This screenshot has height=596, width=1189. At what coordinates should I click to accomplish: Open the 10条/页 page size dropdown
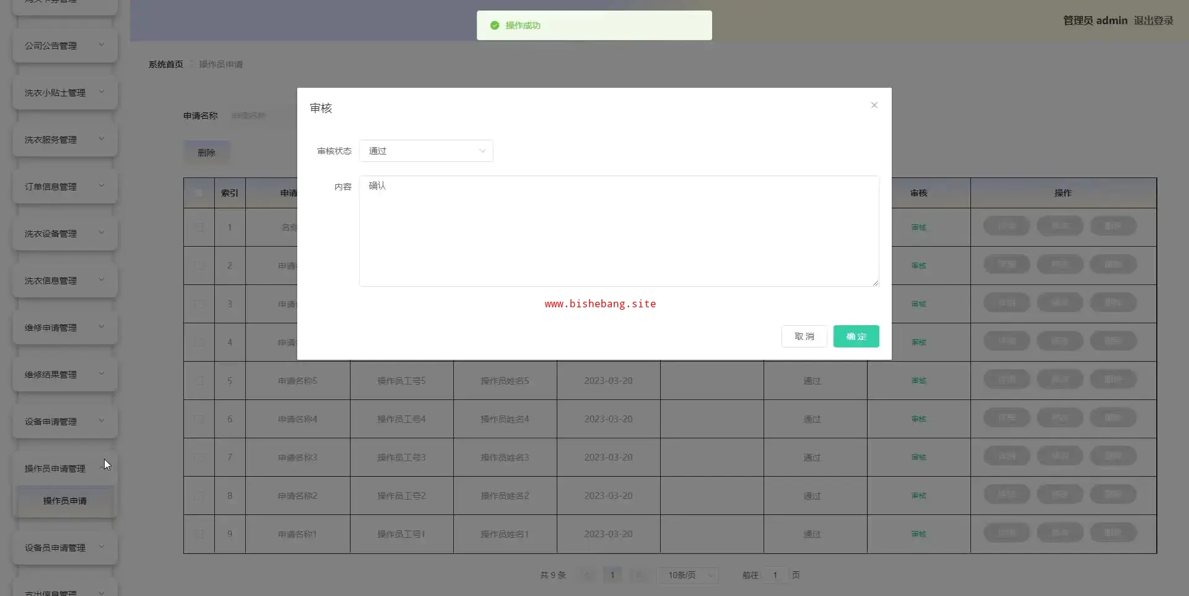(687, 575)
